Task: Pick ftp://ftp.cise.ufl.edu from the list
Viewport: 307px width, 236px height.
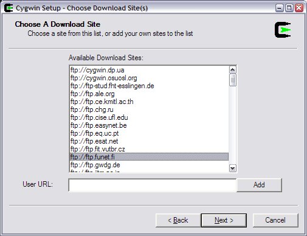Action: click(149, 117)
